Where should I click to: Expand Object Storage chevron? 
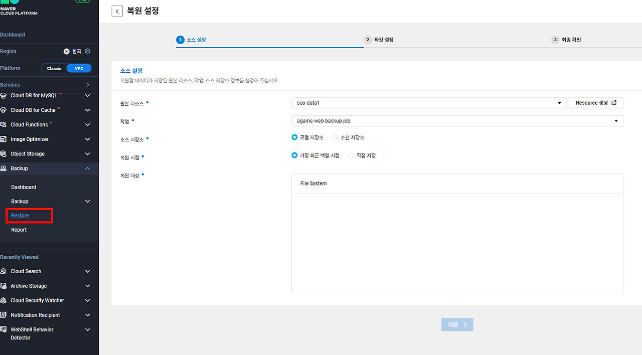pyautogui.click(x=88, y=153)
